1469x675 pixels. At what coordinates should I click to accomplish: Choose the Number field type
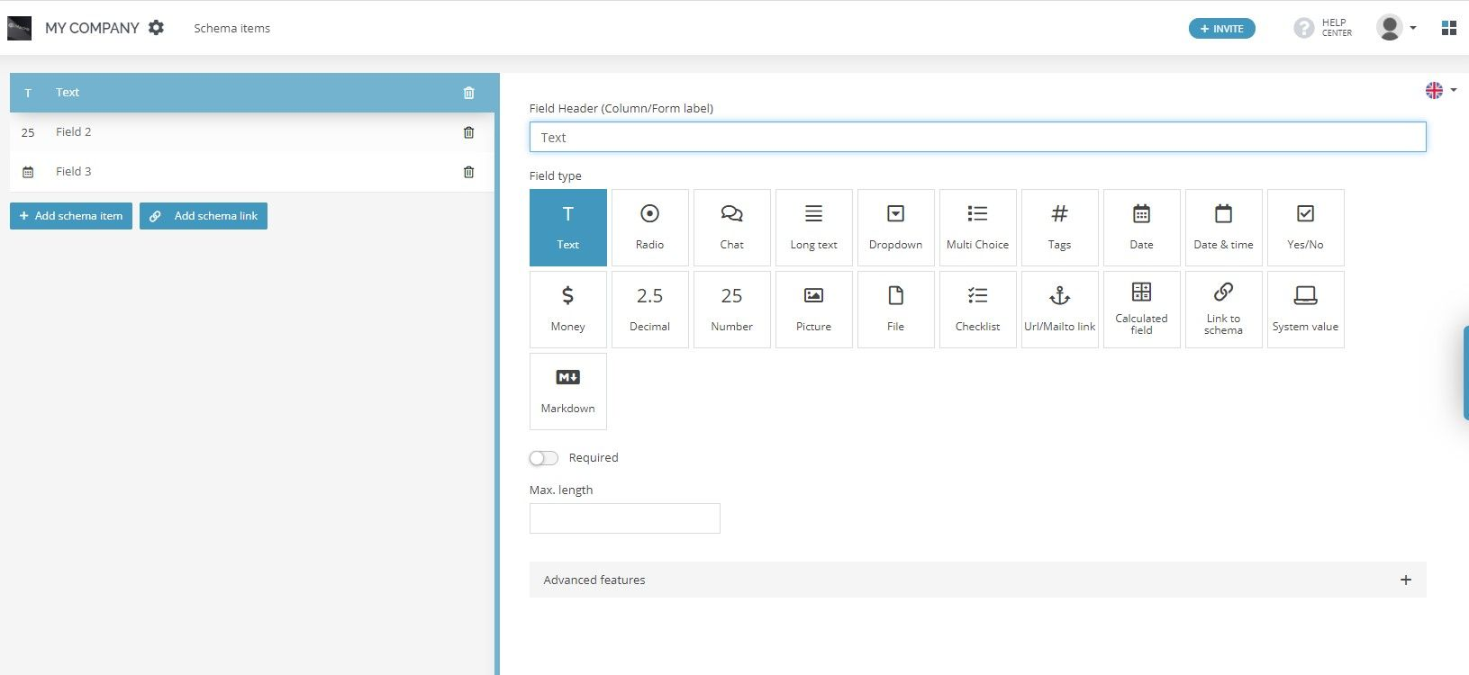(731, 310)
